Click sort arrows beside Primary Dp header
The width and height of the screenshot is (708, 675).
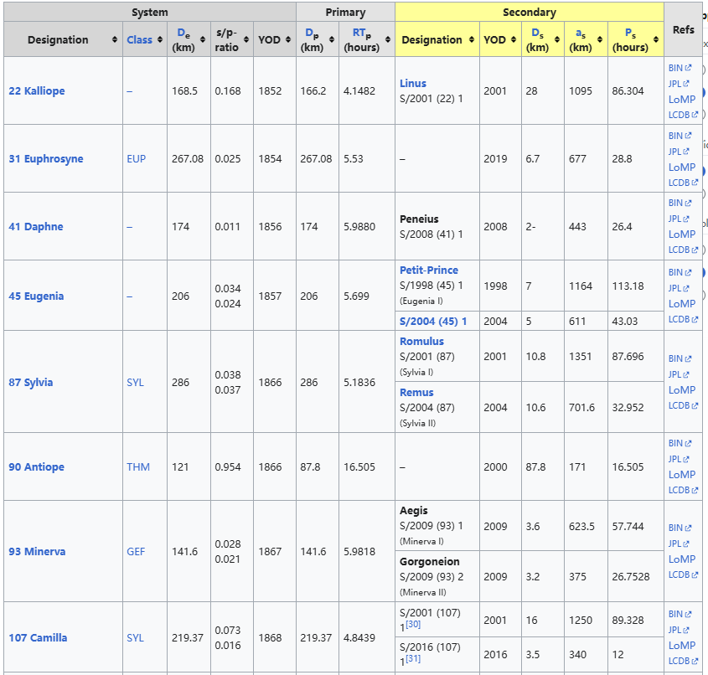pyautogui.click(x=331, y=40)
